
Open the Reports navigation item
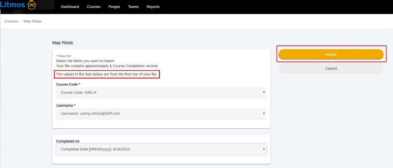point(153,7)
